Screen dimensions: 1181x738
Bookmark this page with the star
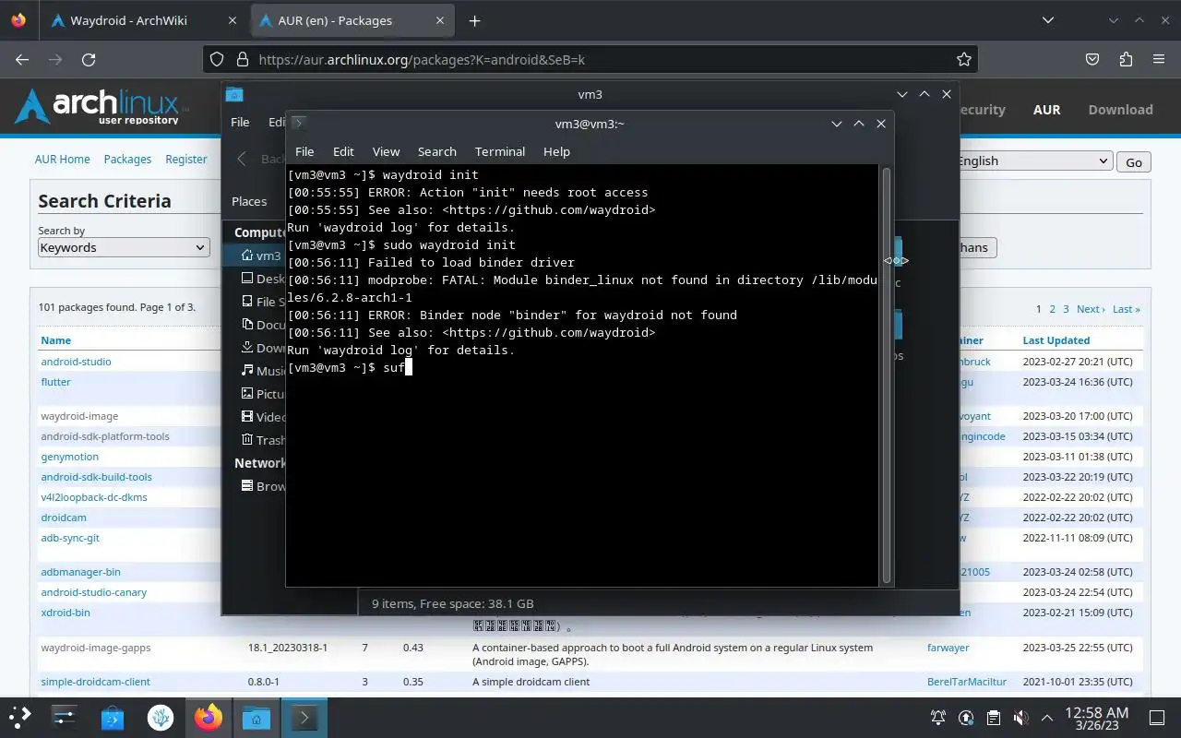click(x=964, y=59)
